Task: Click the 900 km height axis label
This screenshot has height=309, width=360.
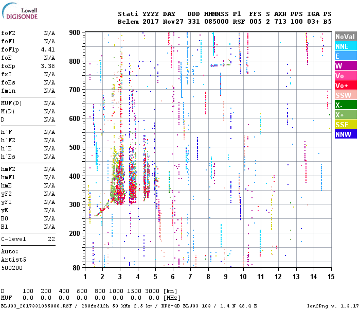Action: pyautogui.click(x=75, y=32)
